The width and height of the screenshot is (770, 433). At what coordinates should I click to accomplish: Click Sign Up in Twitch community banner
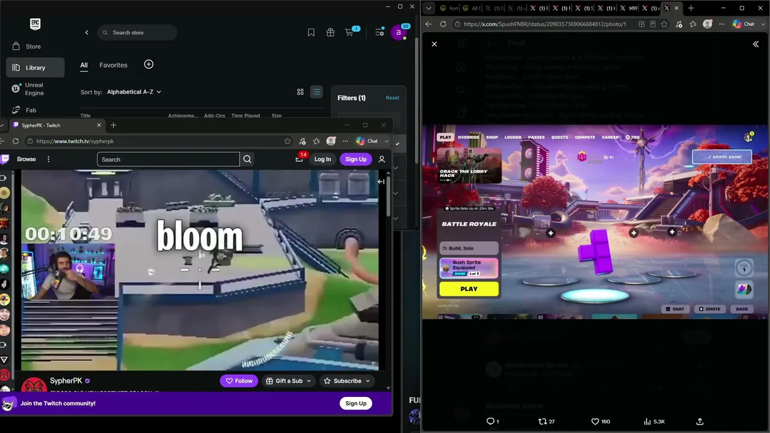(x=356, y=404)
